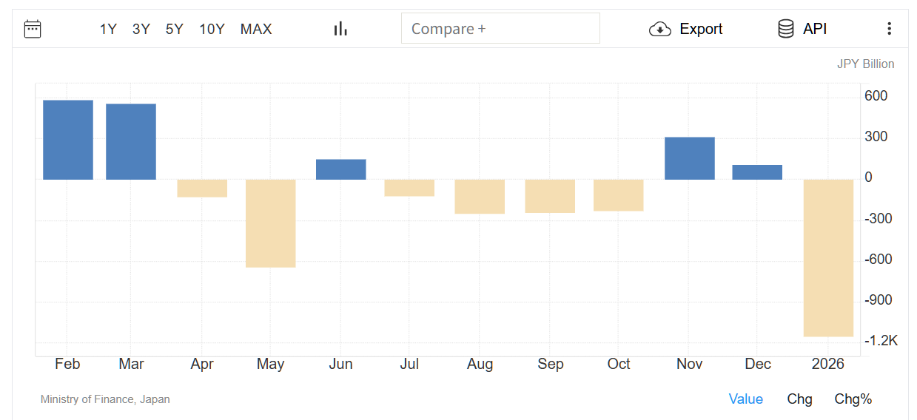
Task: Switch to 5Y time range
Action: pos(174,29)
